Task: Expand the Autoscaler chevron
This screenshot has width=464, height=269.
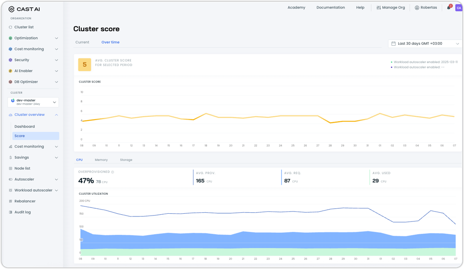Action: tap(56, 179)
